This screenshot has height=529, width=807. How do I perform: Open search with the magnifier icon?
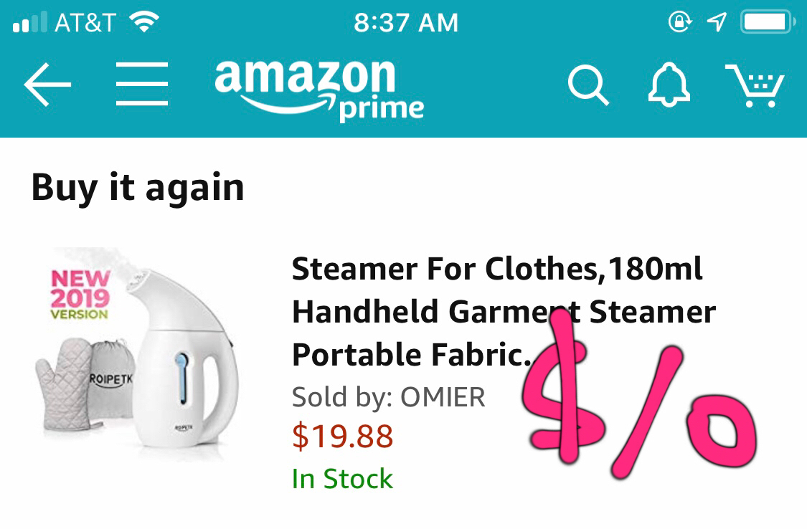[588, 86]
